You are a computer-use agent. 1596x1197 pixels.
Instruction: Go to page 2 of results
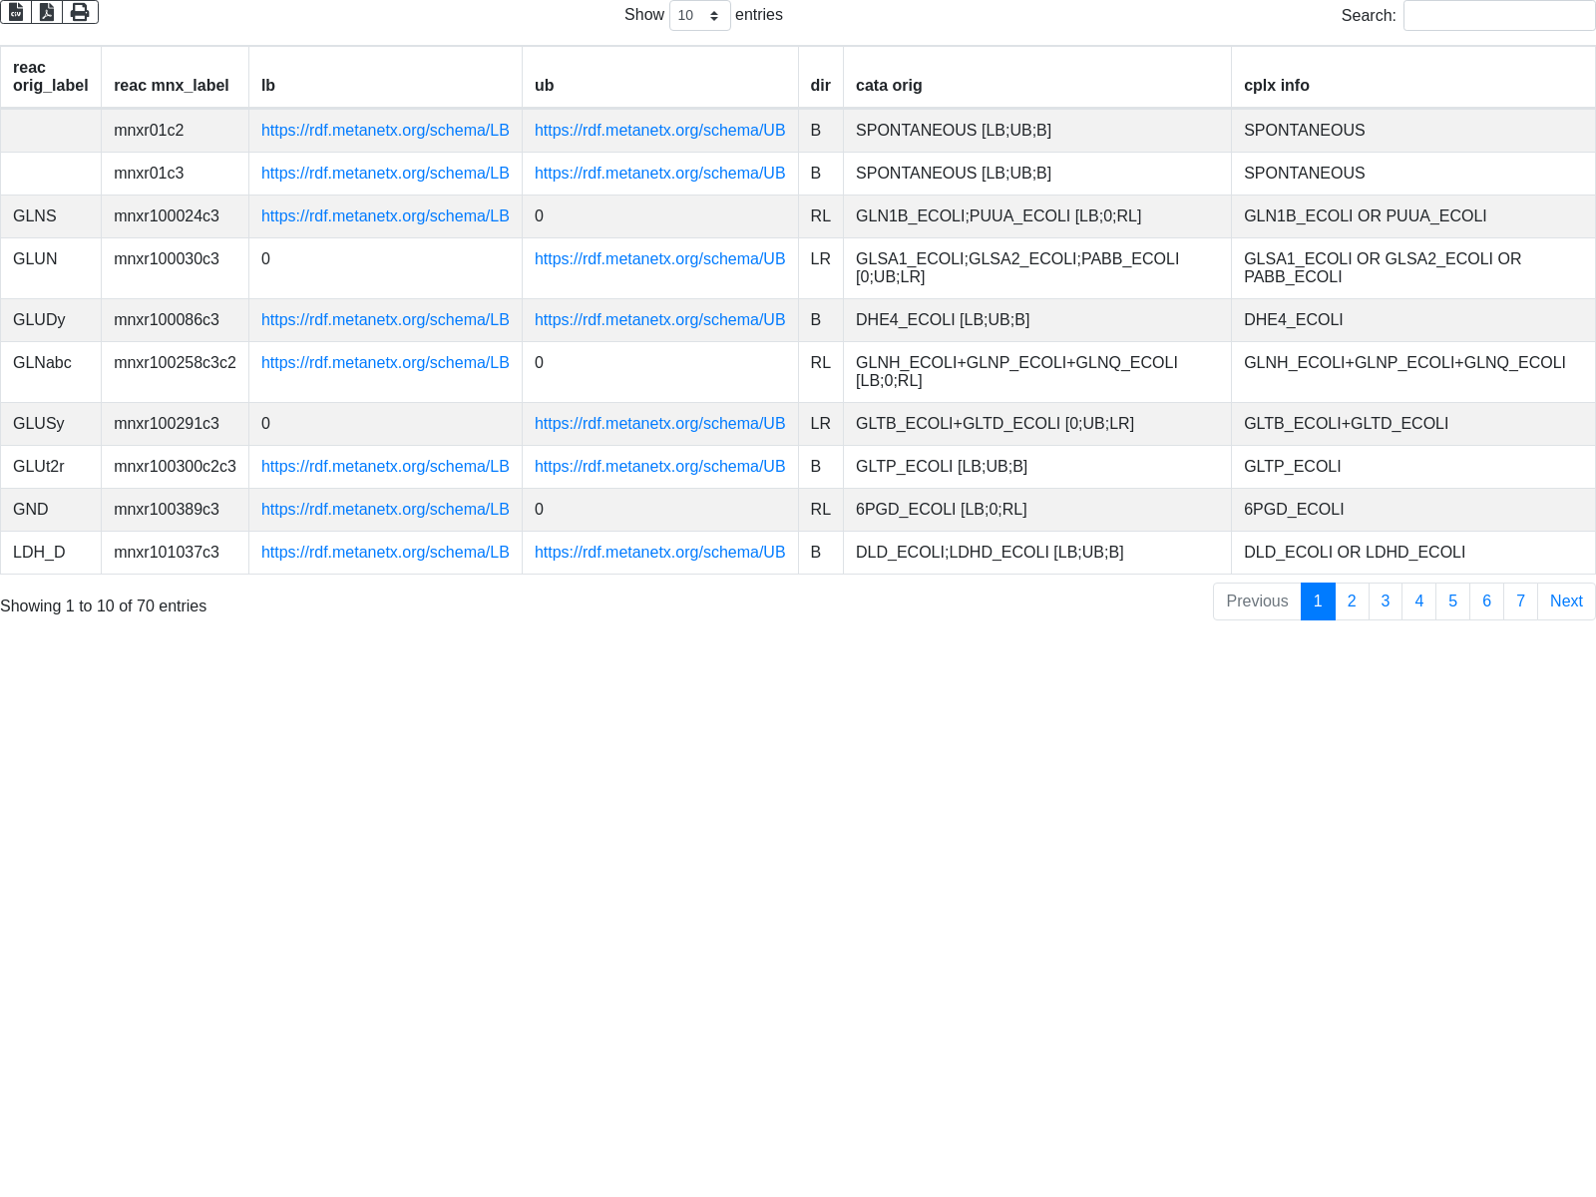tap(1352, 601)
